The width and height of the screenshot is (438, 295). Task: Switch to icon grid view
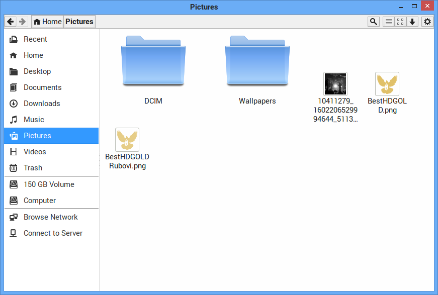coord(400,22)
